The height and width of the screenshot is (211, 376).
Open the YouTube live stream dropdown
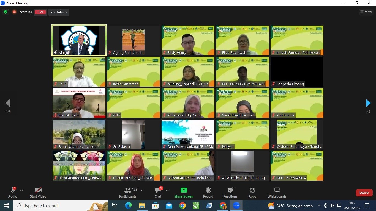click(59, 12)
